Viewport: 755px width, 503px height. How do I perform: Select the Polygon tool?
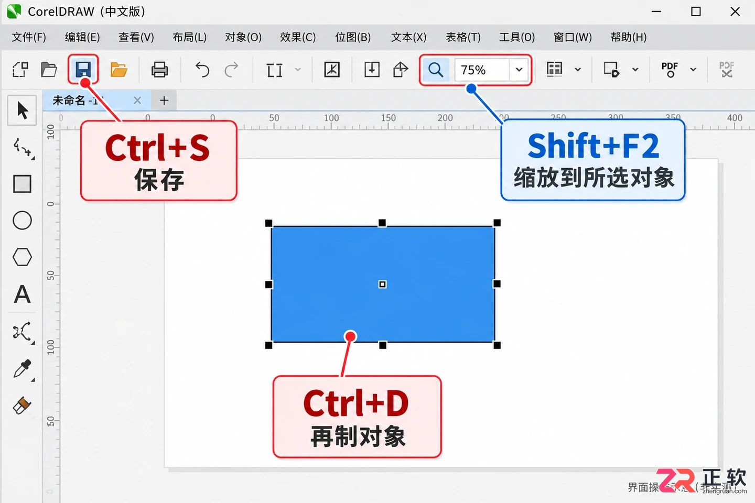(x=22, y=257)
